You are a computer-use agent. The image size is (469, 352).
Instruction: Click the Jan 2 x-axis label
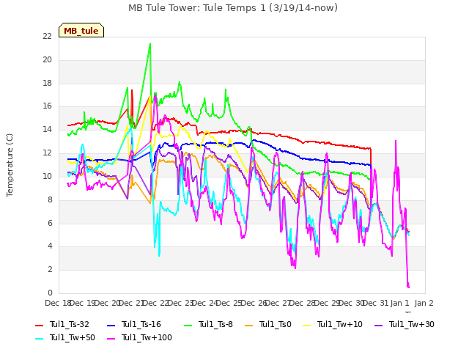(x=424, y=303)
